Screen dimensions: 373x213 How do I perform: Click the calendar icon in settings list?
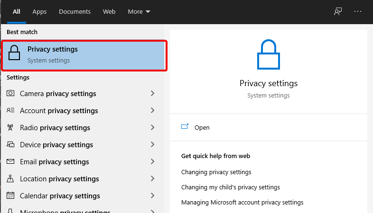[10, 195]
